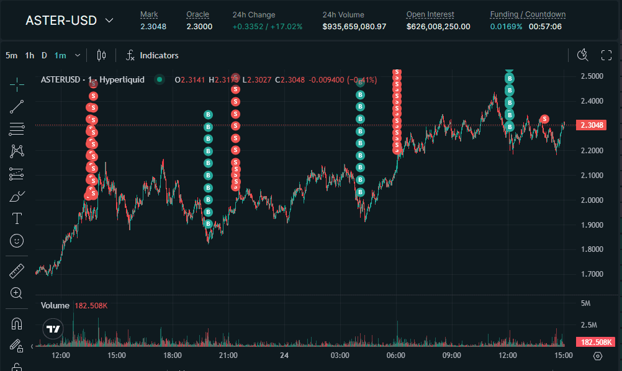Open the timeframe interval dropdown chevron
622x371 pixels.
tap(78, 55)
